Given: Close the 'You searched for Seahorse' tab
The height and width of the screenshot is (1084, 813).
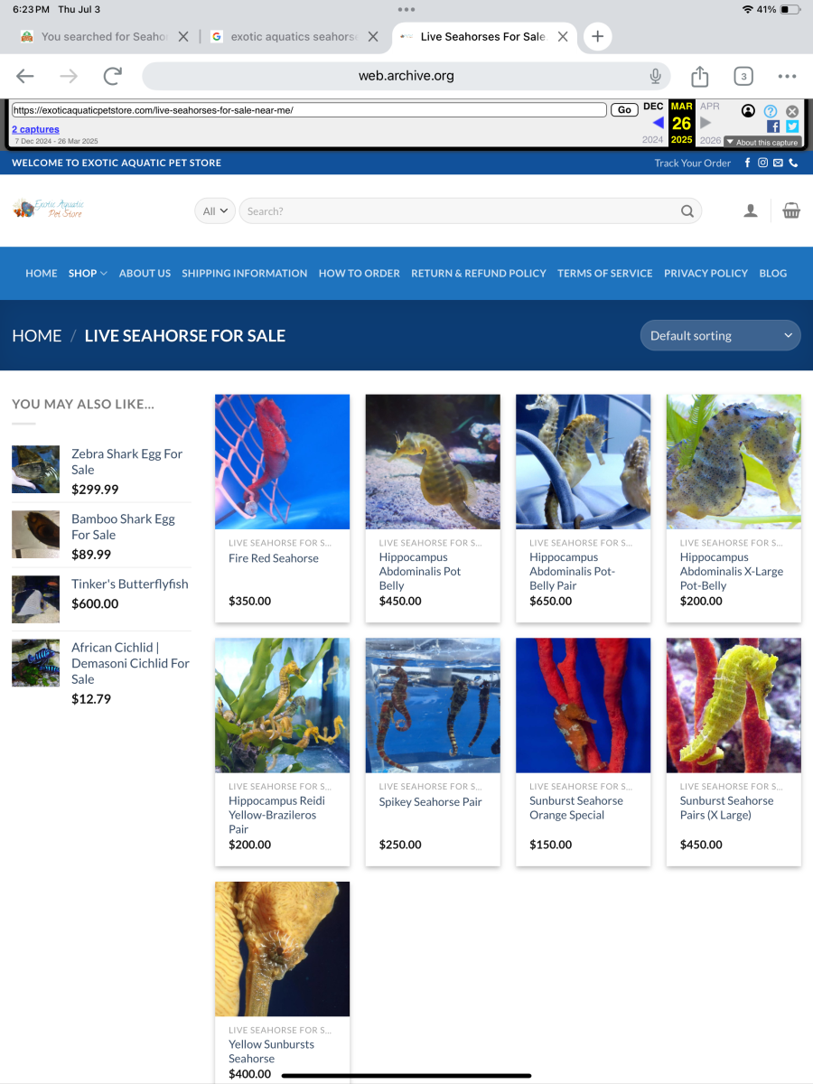Looking at the screenshot, I should click(183, 37).
